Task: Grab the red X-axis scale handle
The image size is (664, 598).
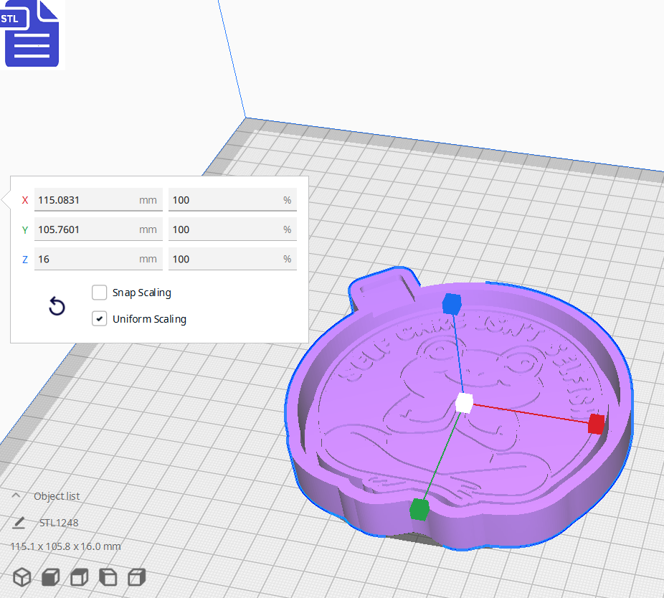Action: pyautogui.click(x=595, y=424)
